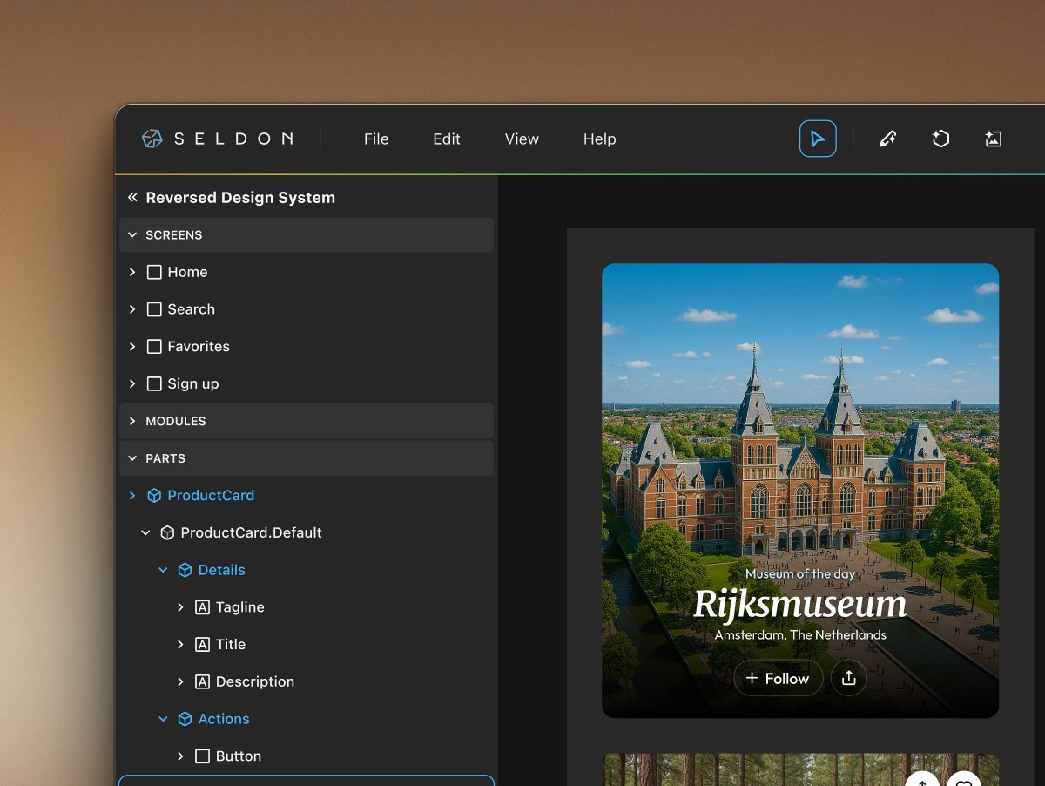Expand the Search screen row
Viewport: 1045px width, 786px height.
(132, 309)
